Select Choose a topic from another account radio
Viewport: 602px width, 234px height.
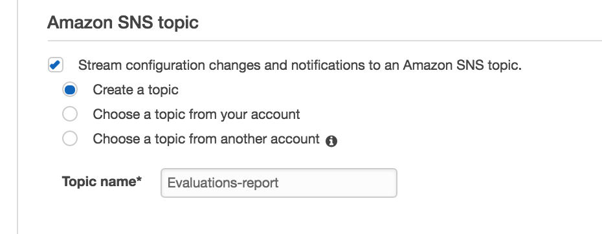70,138
